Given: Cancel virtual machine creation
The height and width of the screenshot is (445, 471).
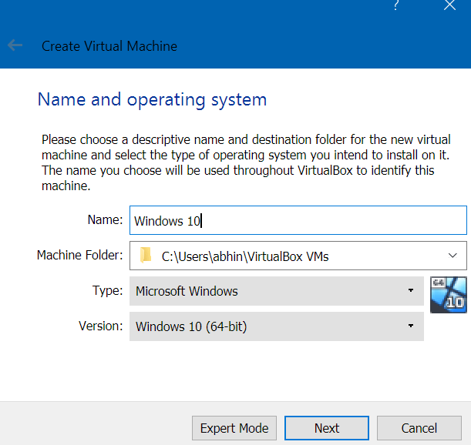Looking at the screenshot, I should click(x=419, y=428).
